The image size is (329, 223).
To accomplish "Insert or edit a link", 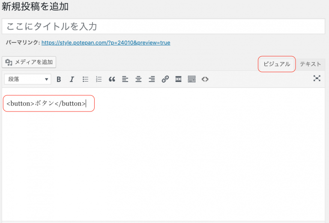I will pyautogui.click(x=165, y=79).
